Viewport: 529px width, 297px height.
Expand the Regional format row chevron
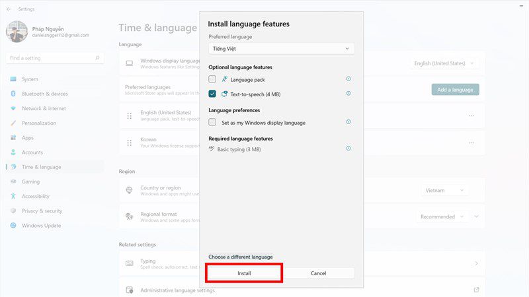click(476, 216)
